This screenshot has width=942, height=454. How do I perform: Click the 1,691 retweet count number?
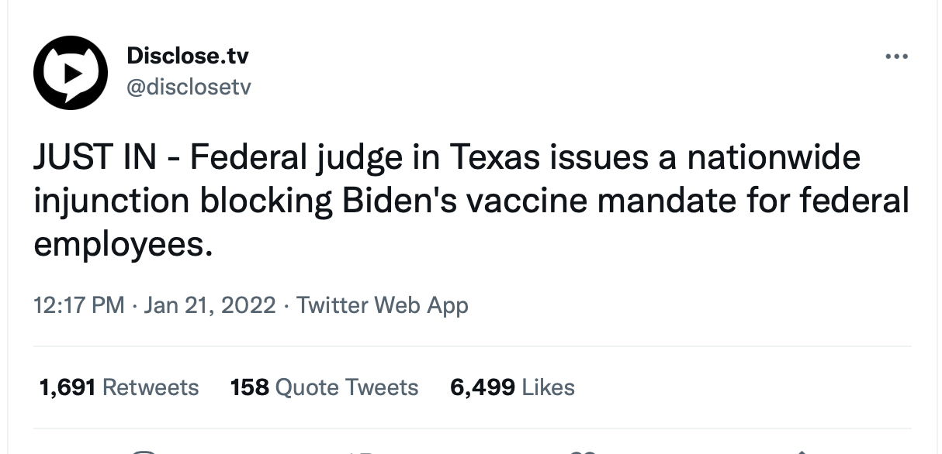click(67, 387)
